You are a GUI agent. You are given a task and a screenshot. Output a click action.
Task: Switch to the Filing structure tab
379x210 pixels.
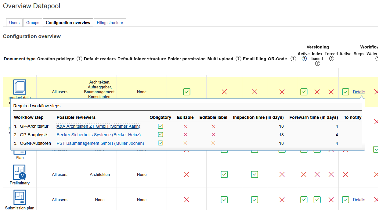(110, 23)
